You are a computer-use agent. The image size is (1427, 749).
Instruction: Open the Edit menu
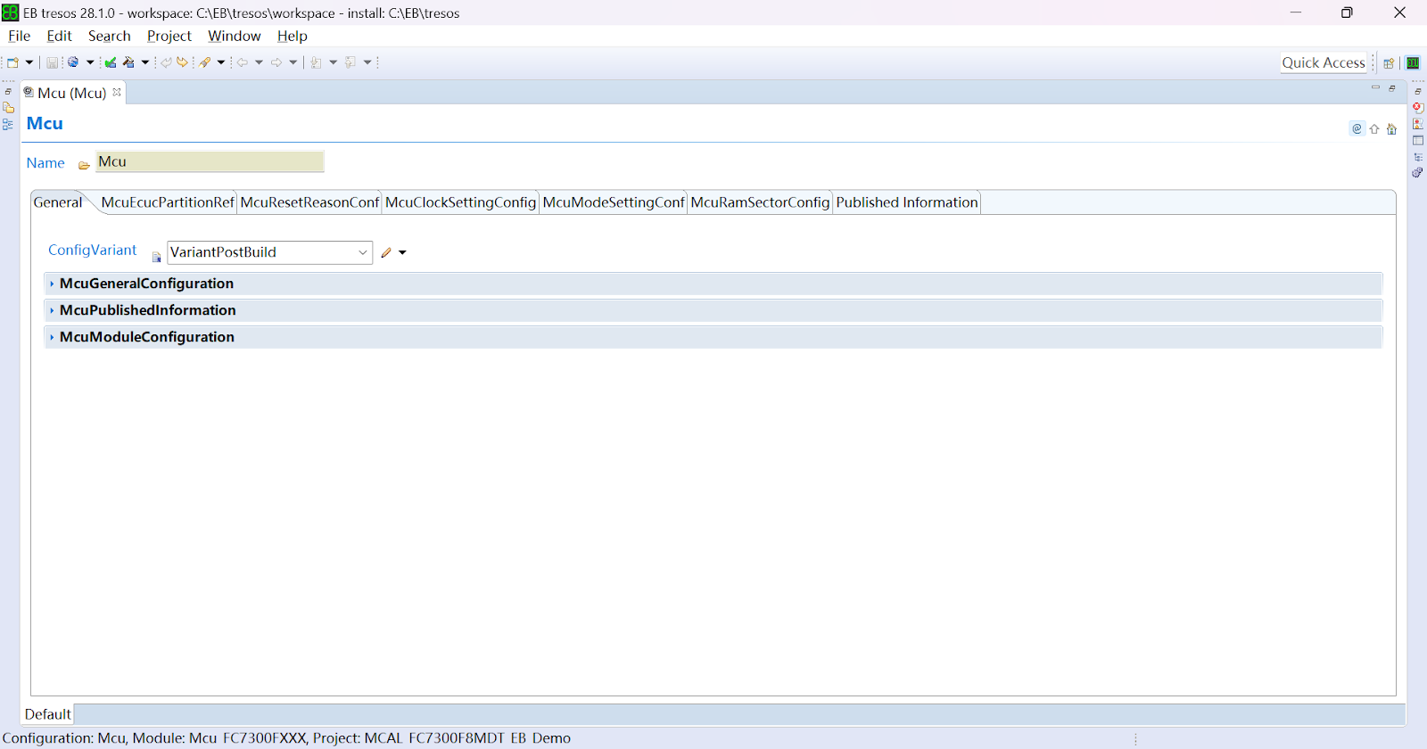[x=59, y=36]
